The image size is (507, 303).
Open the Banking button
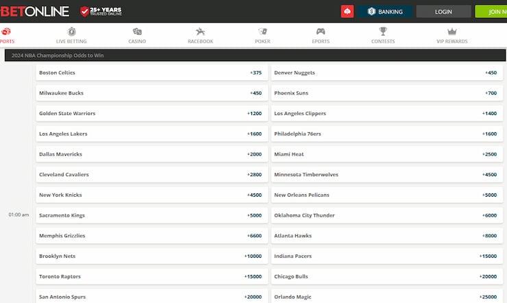click(385, 12)
